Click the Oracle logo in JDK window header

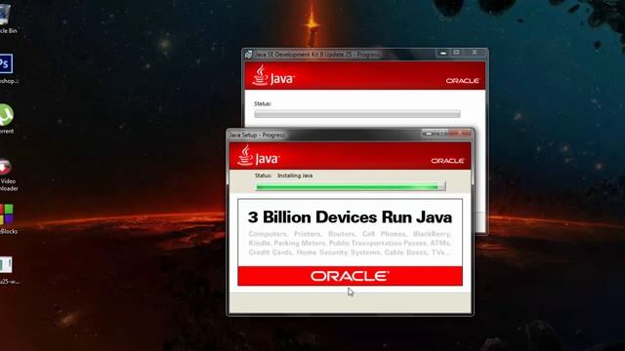(x=462, y=80)
